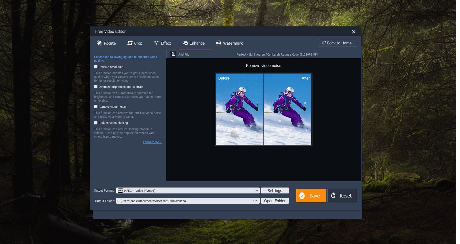Click the MPEG format icon in dropdown
460x244 pixels.
point(120,191)
